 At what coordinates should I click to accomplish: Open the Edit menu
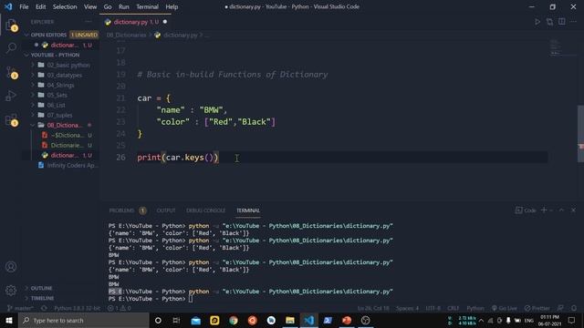[x=40, y=6]
